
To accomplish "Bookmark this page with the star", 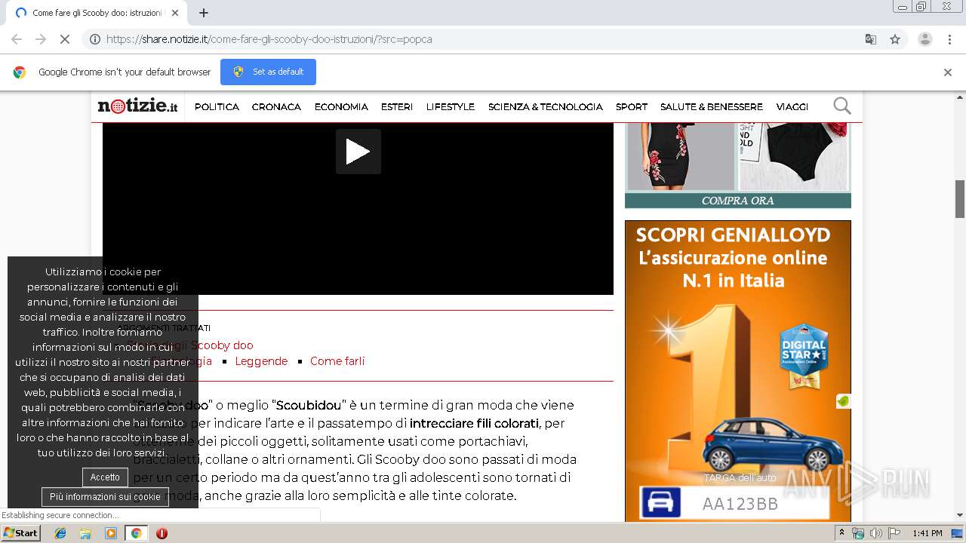I will [x=895, y=39].
